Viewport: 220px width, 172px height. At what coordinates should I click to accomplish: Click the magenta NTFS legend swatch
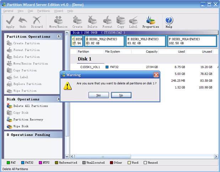coord(41,163)
